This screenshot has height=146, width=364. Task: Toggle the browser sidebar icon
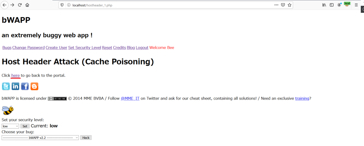[x=332, y=5]
